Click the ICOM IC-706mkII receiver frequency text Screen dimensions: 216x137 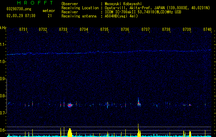point(143,12)
